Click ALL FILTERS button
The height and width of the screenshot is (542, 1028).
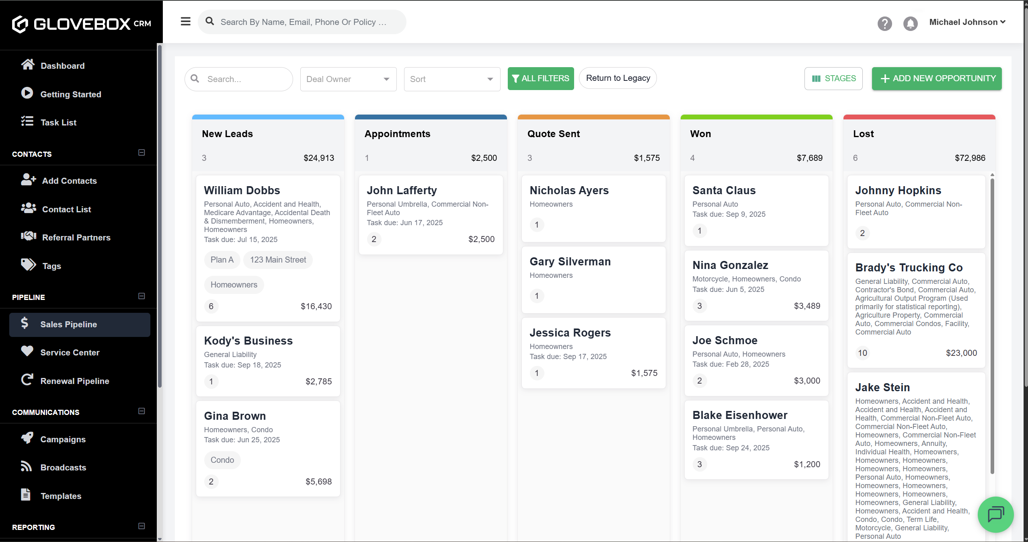(x=540, y=78)
